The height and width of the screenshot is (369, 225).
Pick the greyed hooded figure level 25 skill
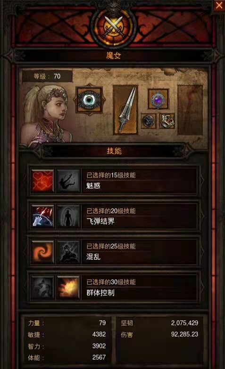[x=68, y=252]
